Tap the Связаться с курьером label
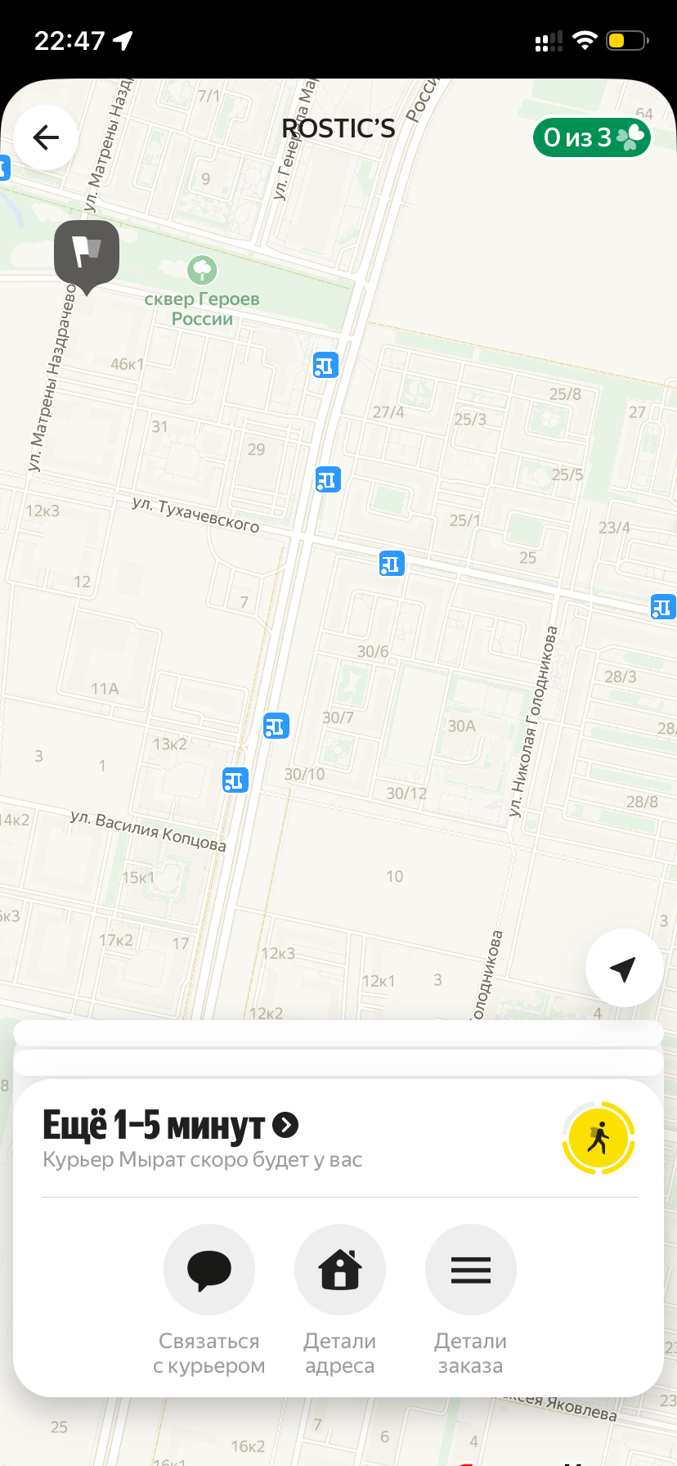The image size is (677, 1466). pyautogui.click(x=209, y=1353)
